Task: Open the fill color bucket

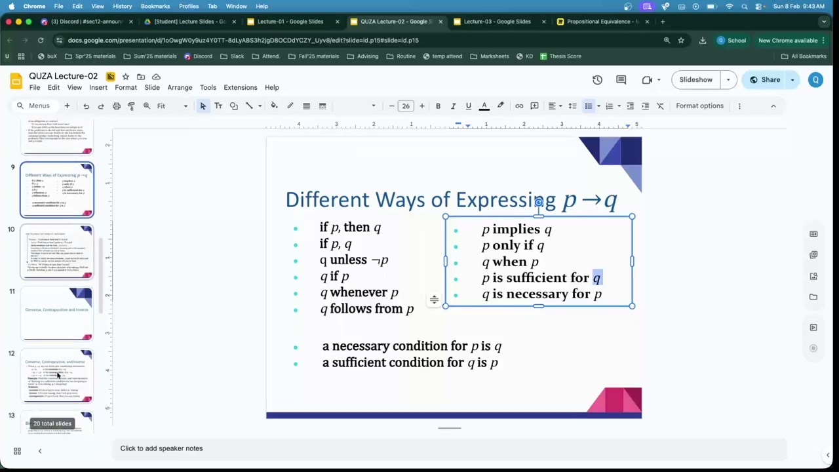Action: tap(274, 106)
